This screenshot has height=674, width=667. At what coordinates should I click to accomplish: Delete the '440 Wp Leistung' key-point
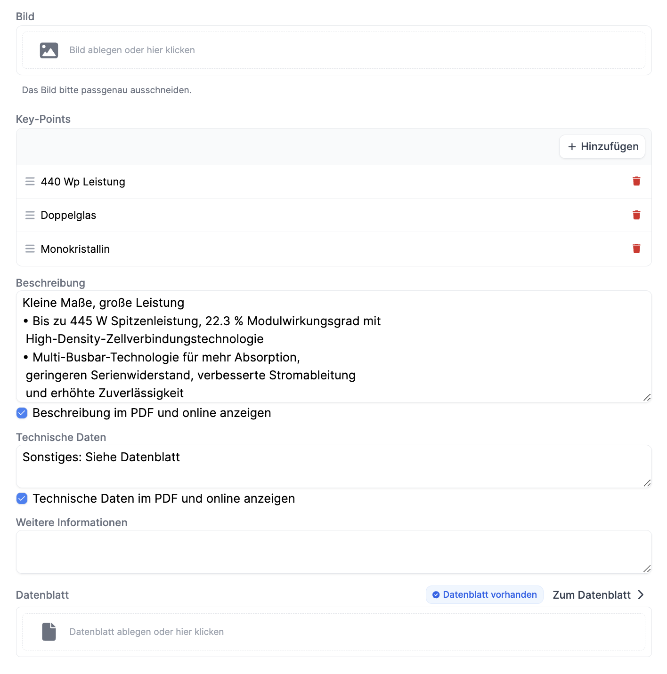(x=636, y=181)
